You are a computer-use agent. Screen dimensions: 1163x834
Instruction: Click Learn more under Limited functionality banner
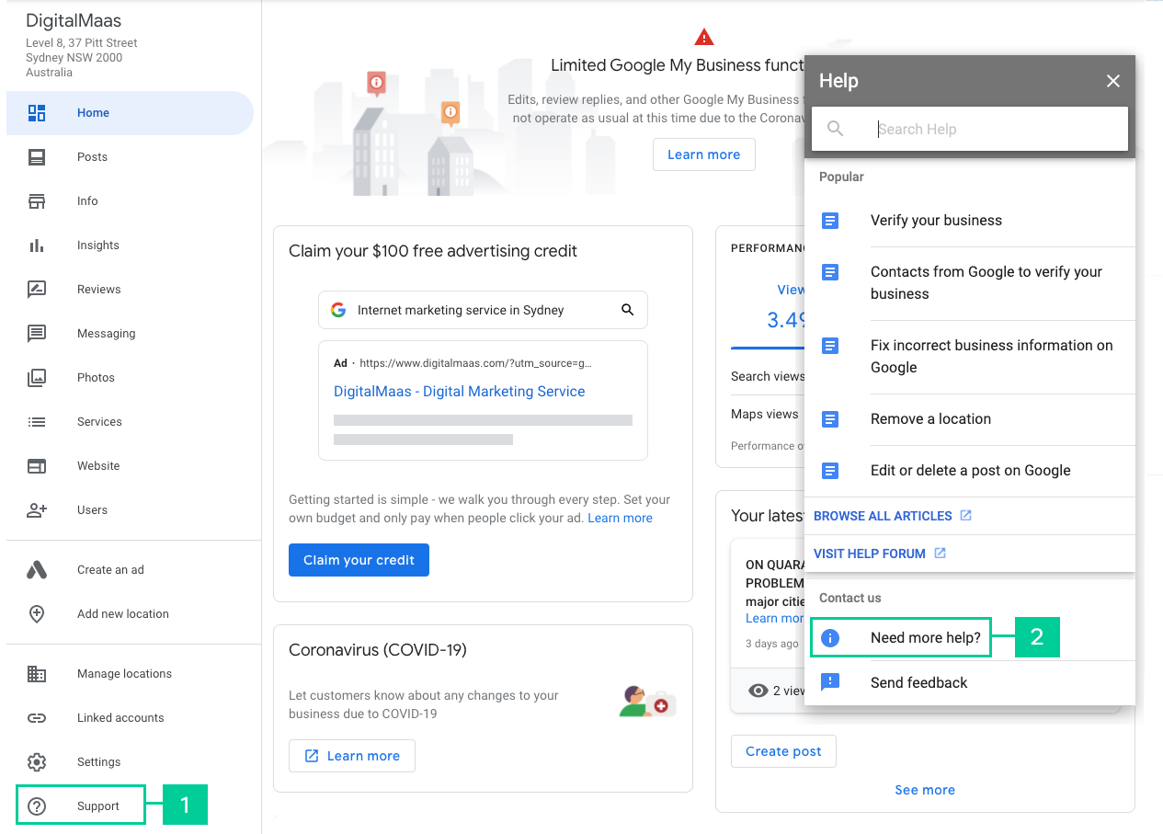704,154
